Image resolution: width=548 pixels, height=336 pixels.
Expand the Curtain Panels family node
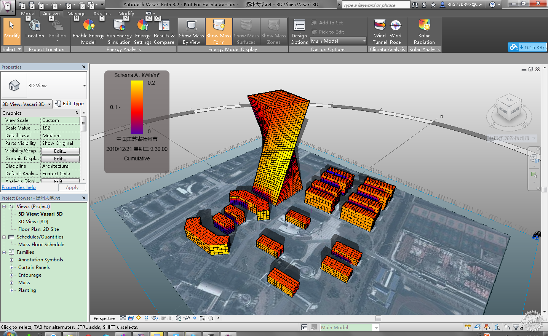point(11,267)
